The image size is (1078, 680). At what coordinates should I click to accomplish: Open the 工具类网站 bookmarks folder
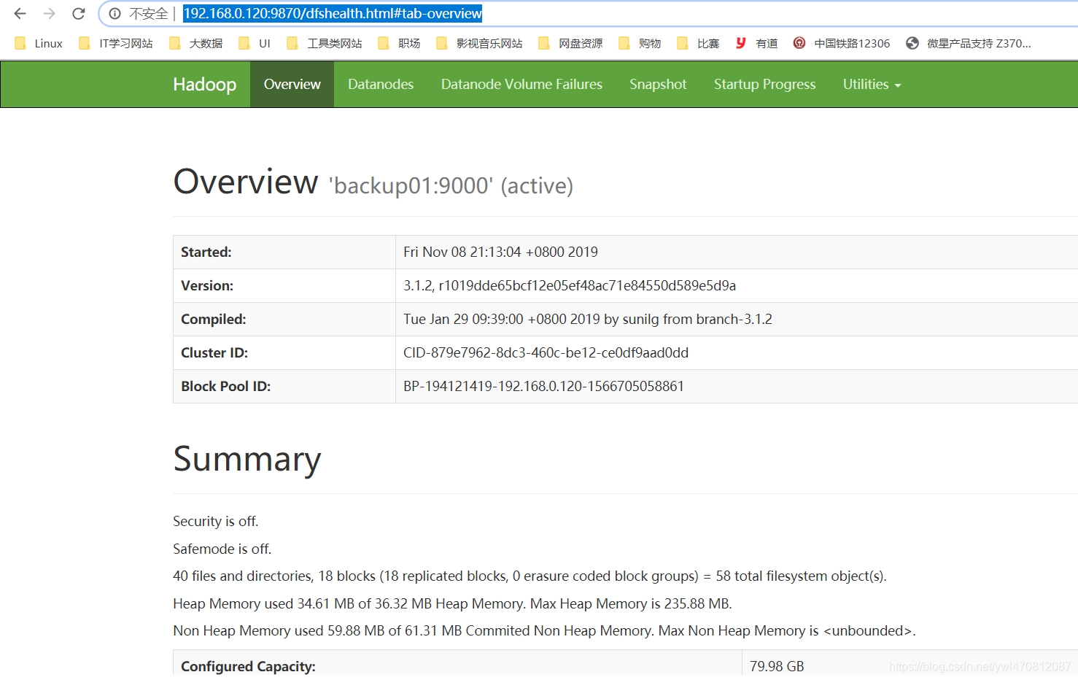325,43
